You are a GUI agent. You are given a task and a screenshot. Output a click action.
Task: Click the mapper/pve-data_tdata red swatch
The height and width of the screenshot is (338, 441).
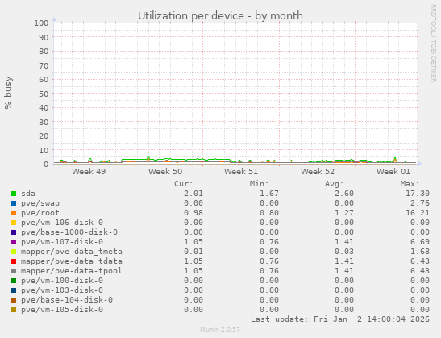coord(14,261)
